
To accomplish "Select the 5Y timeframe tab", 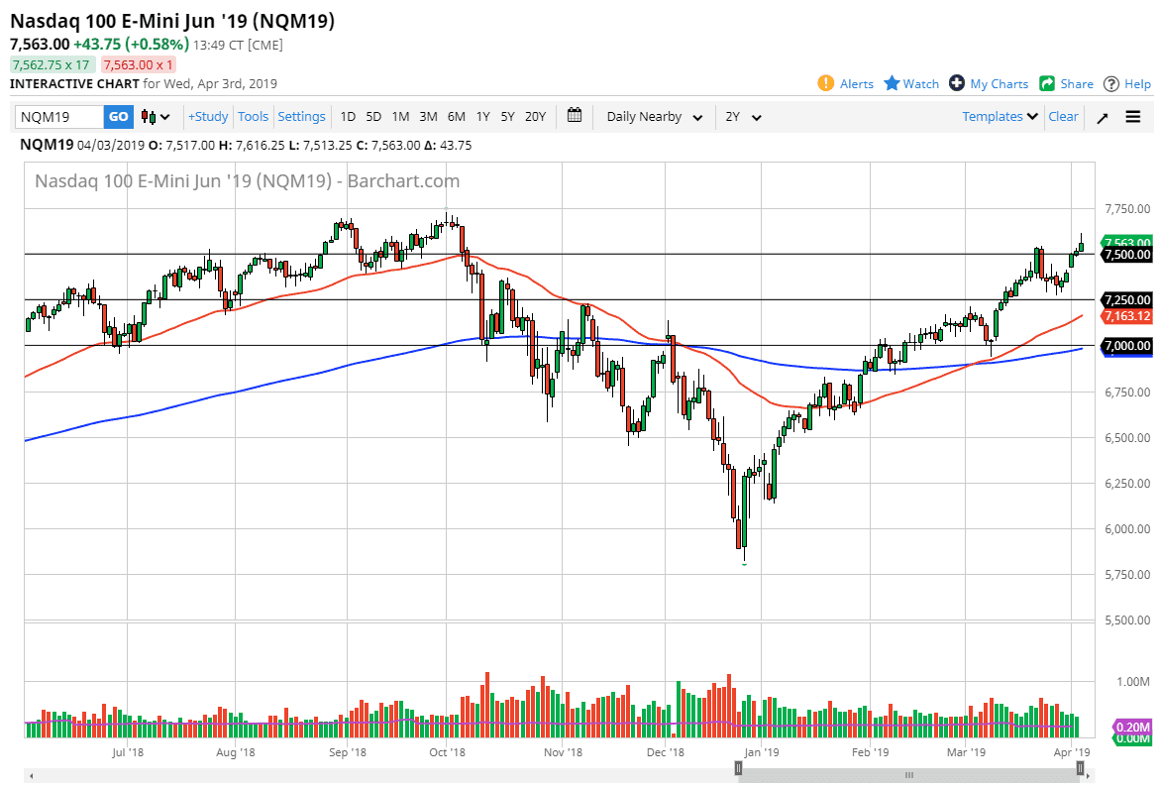I will click(x=507, y=116).
